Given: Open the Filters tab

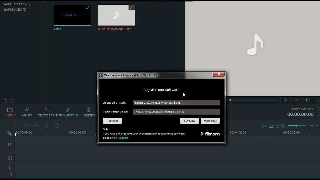Looking at the screenshot, I should 89,112.
